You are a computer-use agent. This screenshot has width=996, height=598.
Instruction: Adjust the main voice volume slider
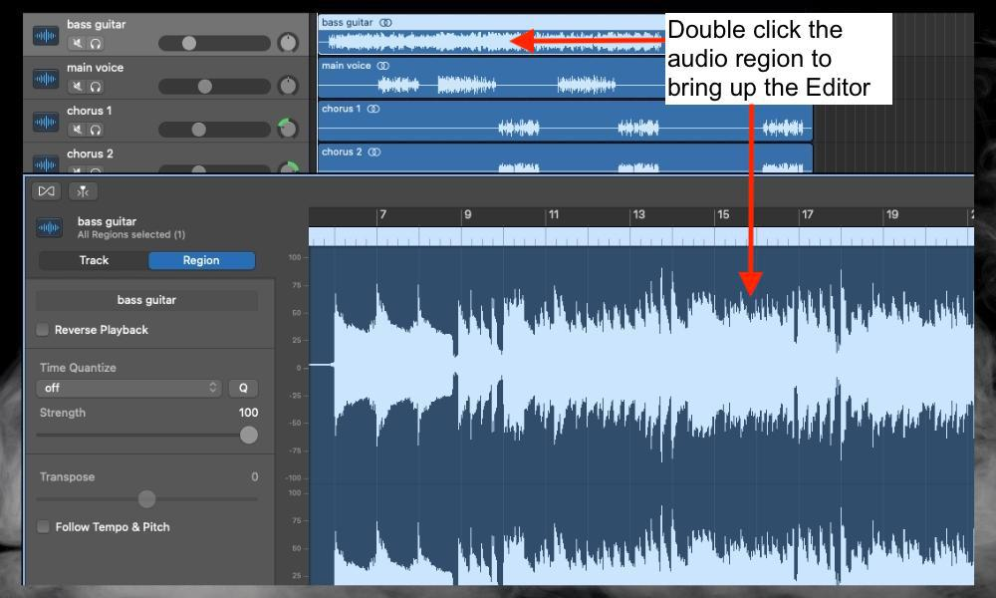[x=214, y=87]
